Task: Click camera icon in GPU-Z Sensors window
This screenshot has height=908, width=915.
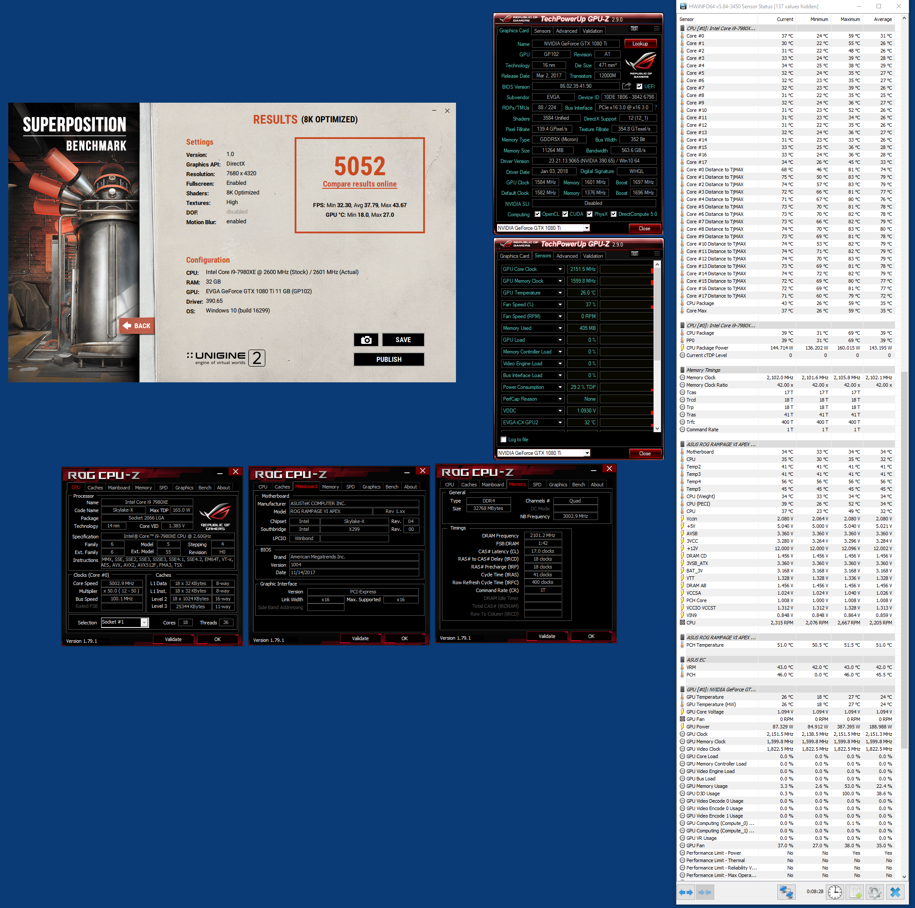Action: [635, 254]
